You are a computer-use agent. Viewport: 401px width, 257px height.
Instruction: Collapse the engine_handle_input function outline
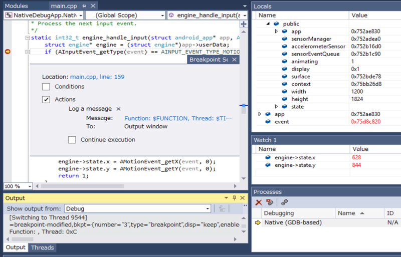click(x=28, y=38)
